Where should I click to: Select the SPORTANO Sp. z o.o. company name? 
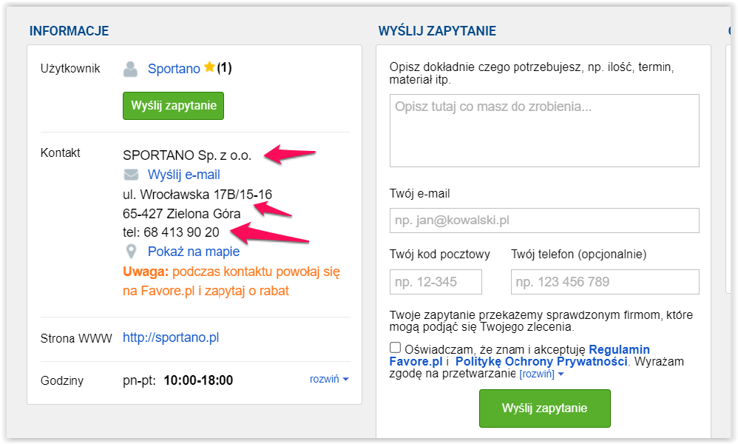pyautogui.click(x=187, y=155)
